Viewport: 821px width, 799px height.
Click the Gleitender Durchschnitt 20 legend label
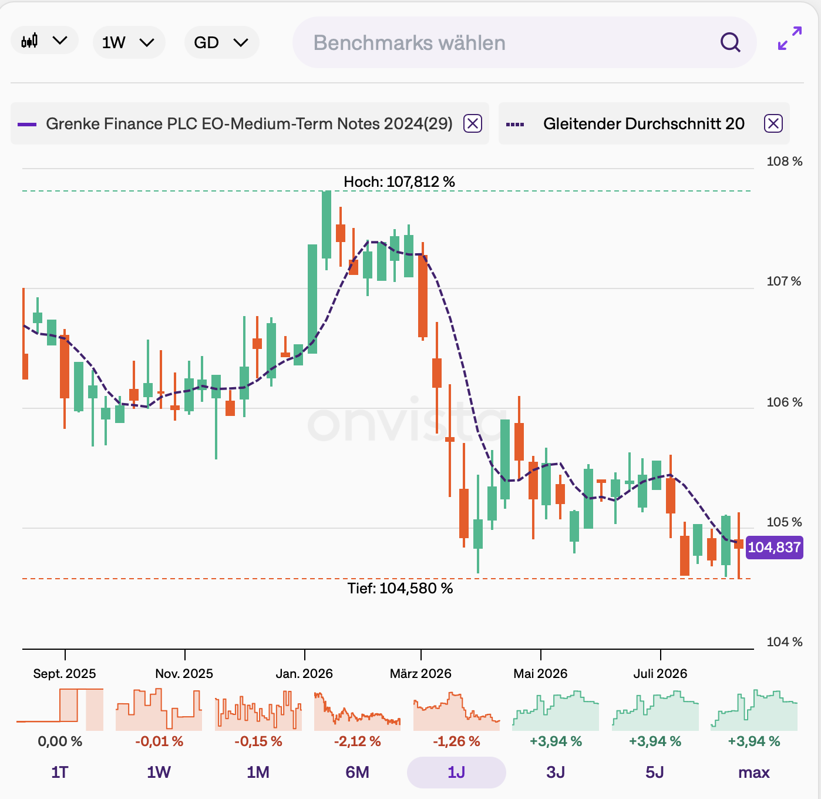[x=644, y=123]
